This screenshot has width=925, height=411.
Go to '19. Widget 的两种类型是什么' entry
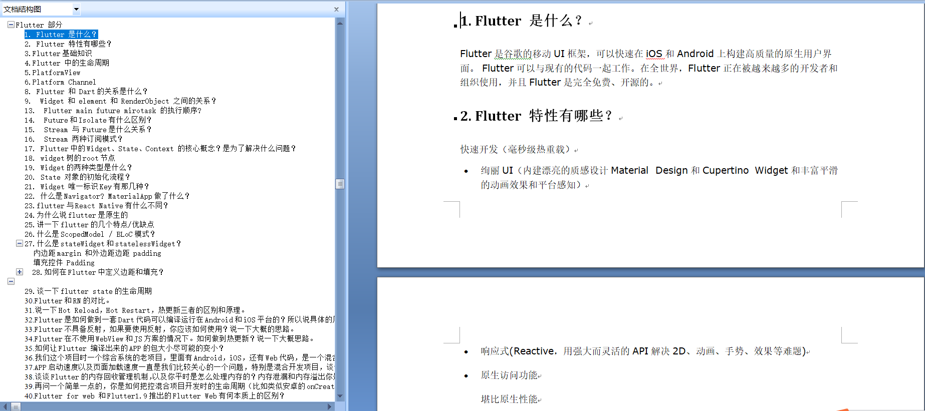[78, 167]
